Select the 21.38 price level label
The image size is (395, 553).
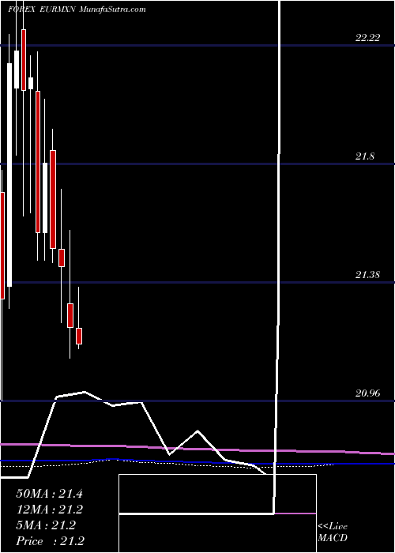(367, 275)
